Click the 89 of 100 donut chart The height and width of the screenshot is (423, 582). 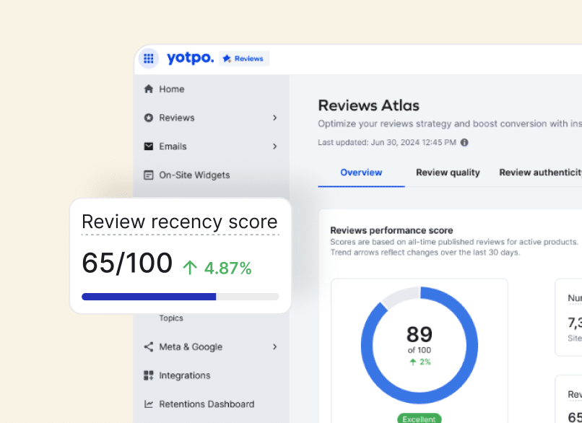(419, 344)
